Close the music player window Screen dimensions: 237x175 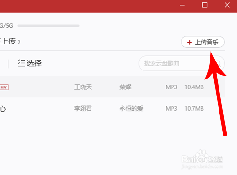point(227,5)
